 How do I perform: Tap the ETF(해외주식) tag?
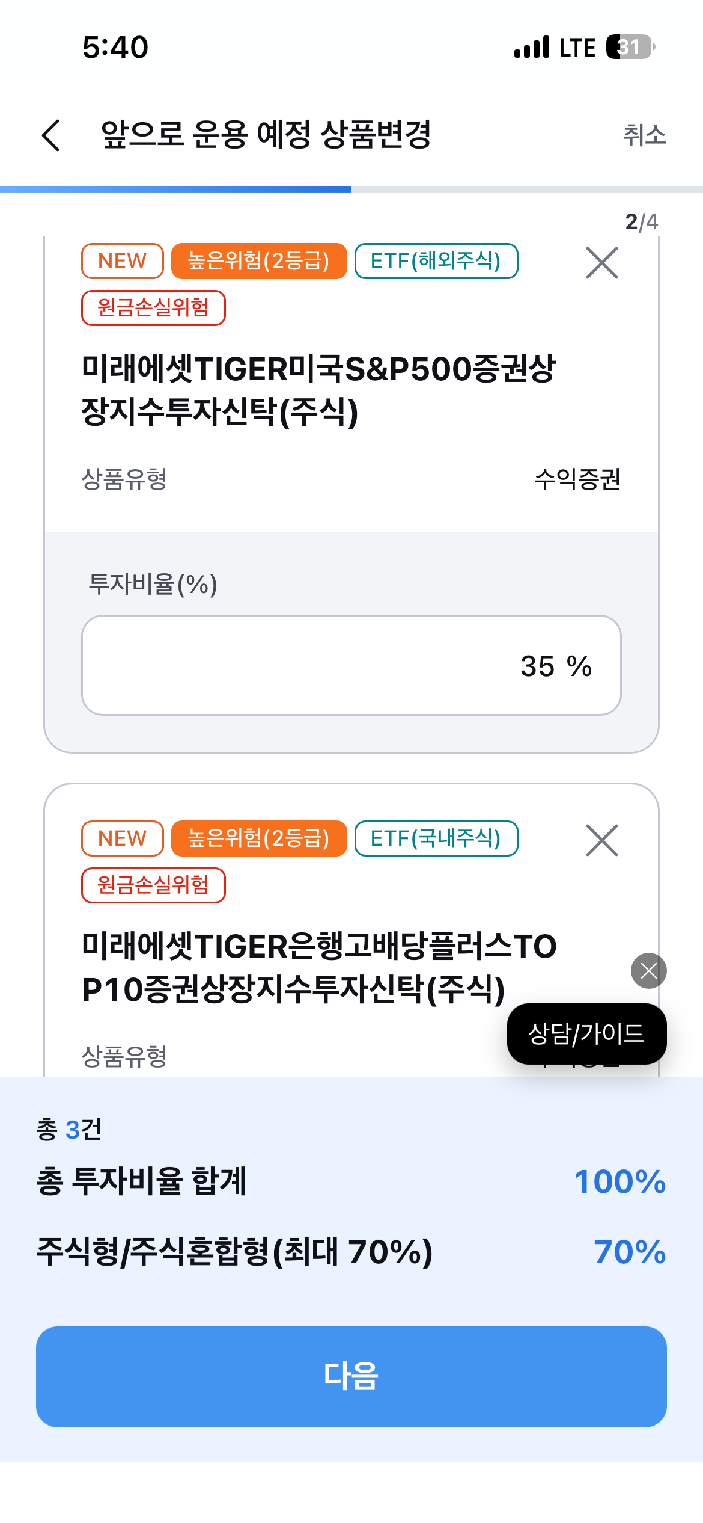click(x=436, y=261)
